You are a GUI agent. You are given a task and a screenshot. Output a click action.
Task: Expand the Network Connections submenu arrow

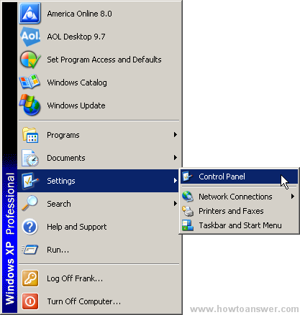click(293, 197)
